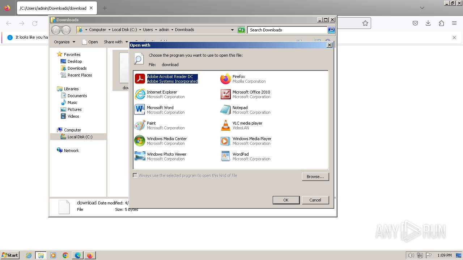This screenshot has height=260, width=463.
Task: Select the Paint program icon
Action: 140,125
